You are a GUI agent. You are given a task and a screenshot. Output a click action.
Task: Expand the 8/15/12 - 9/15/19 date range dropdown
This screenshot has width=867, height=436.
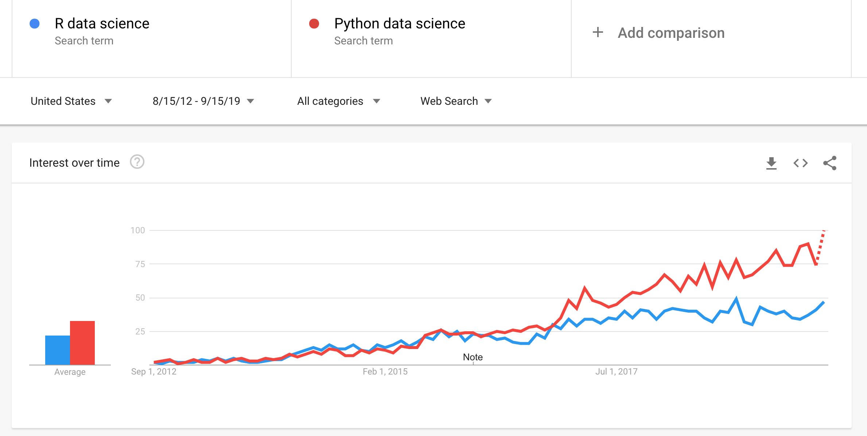click(203, 101)
